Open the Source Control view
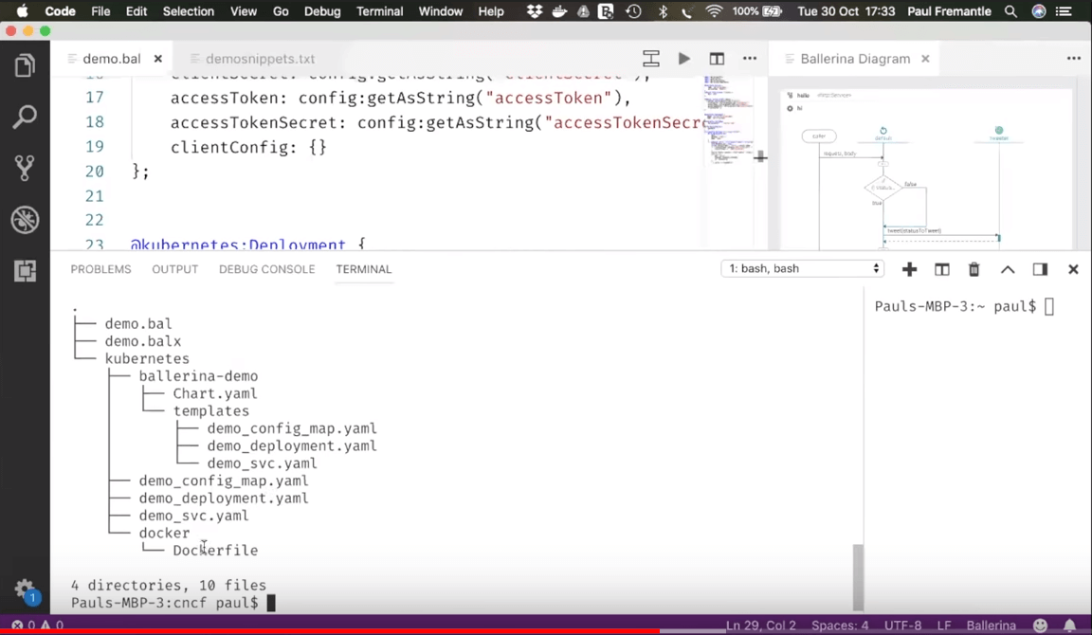The width and height of the screenshot is (1092, 635). [x=25, y=168]
